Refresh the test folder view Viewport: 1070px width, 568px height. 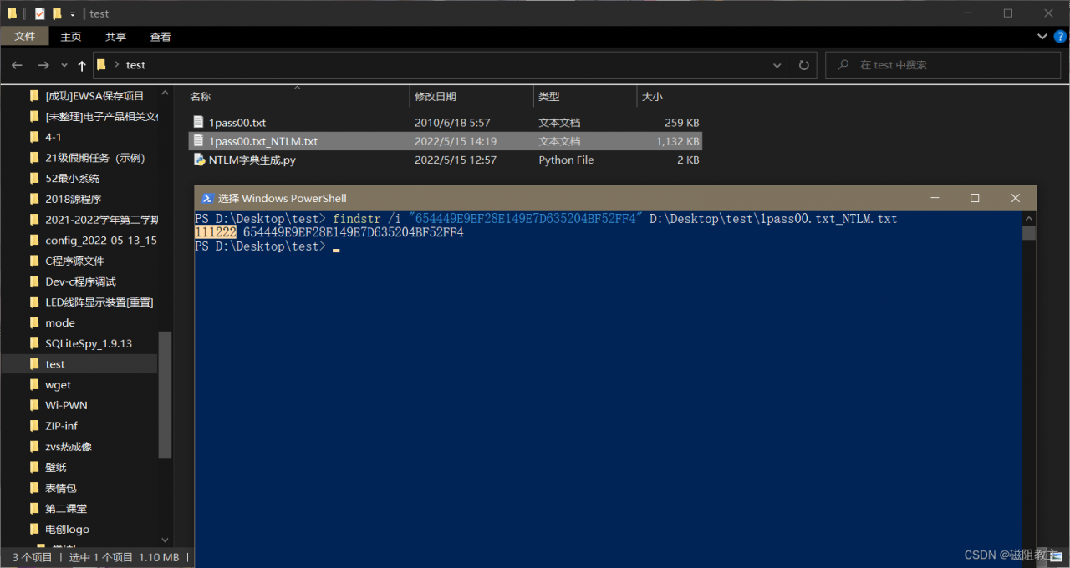pos(804,65)
